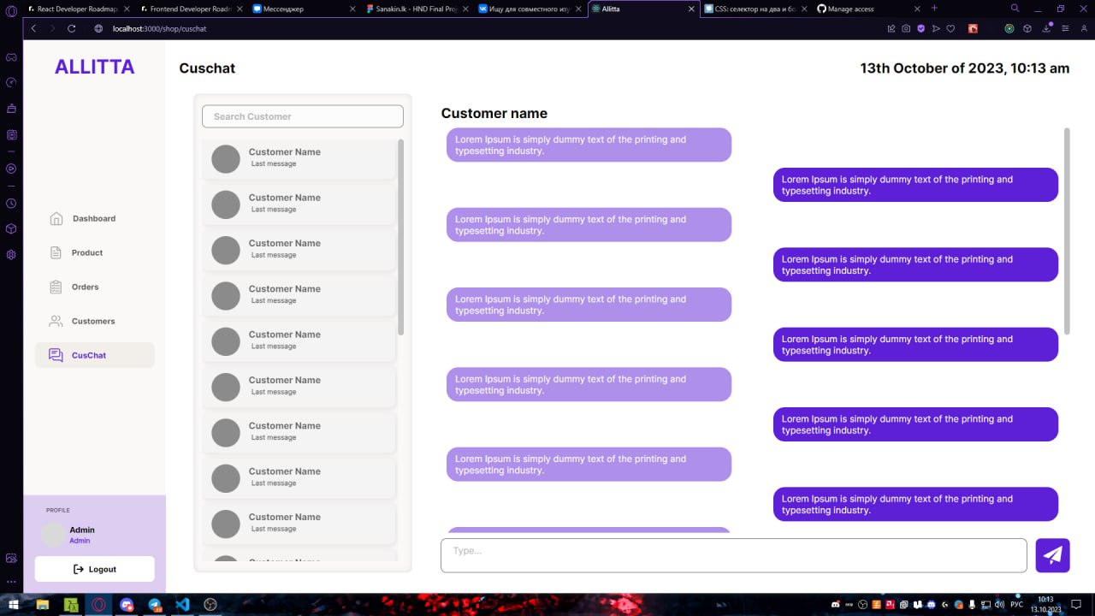Open File Explorer from taskbar
Viewport: 1095px width, 616px height.
pos(43,604)
